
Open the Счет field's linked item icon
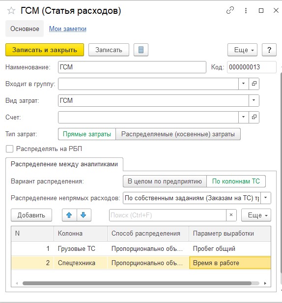tap(254, 117)
